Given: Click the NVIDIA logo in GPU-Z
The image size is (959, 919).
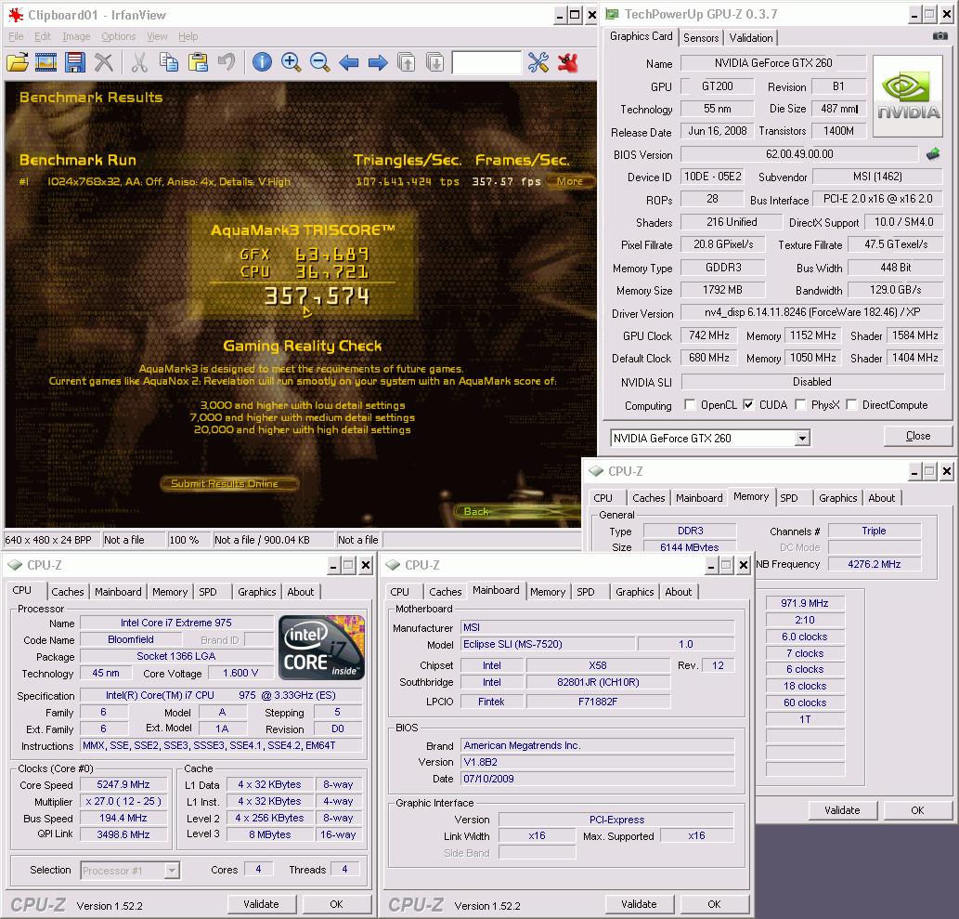Looking at the screenshot, I should click(908, 96).
